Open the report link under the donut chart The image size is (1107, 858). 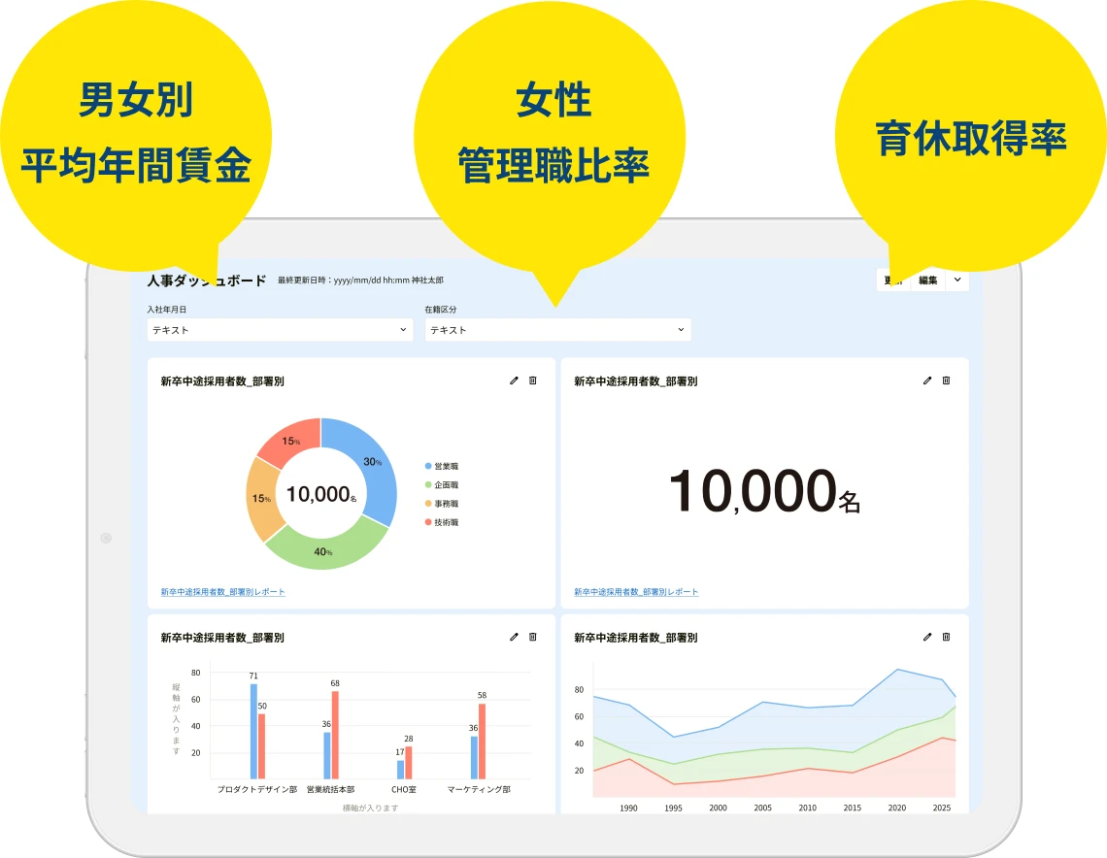click(223, 592)
